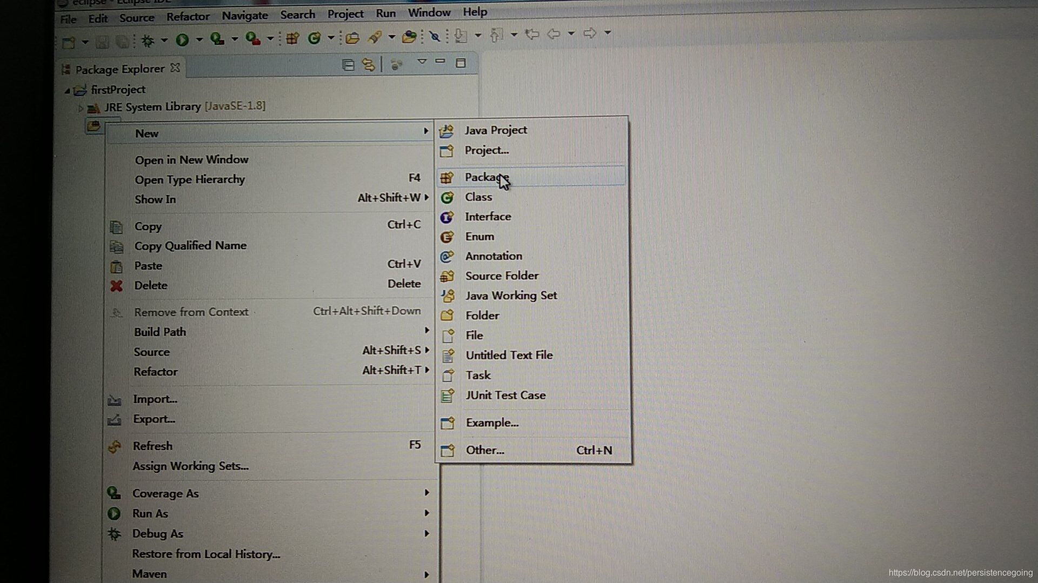Open the File menu

point(68,19)
